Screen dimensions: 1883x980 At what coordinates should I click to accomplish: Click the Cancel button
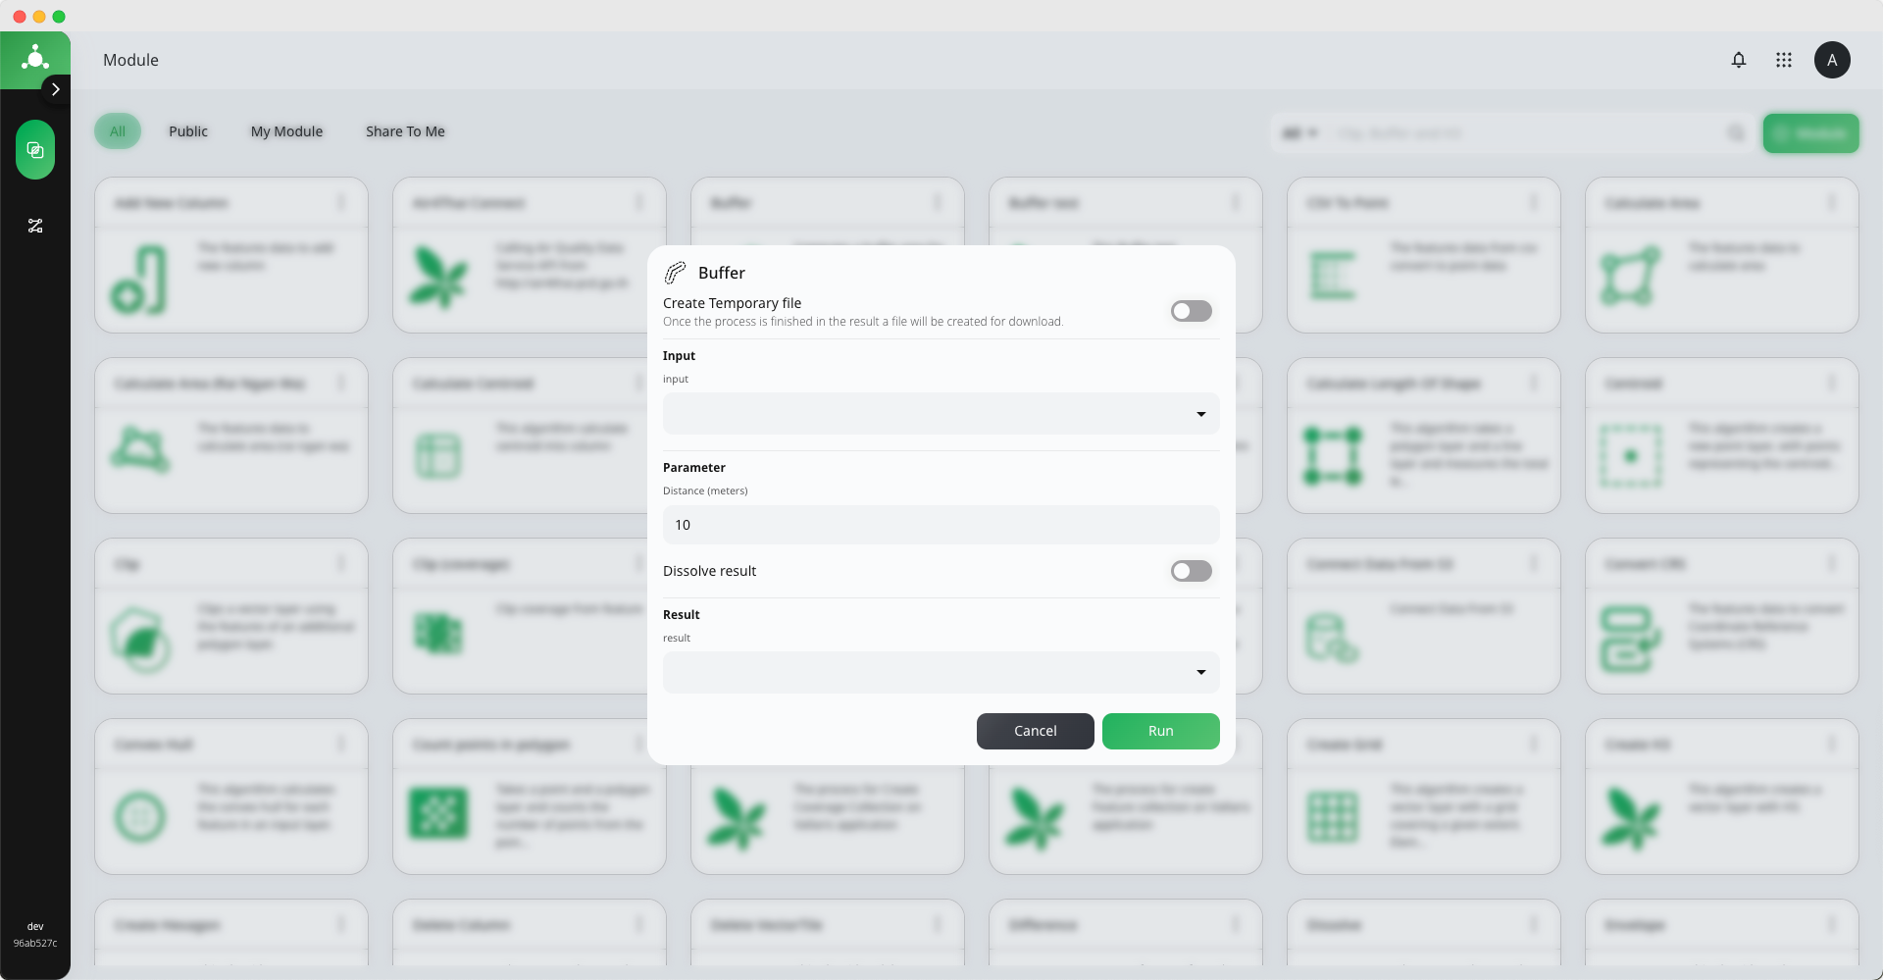pyautogui.click(x=1036, y=731)
